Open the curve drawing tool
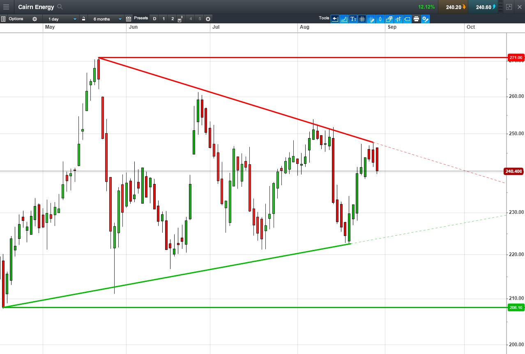The height and width of the screenshot is (354, 525). [x=344, y=19]
